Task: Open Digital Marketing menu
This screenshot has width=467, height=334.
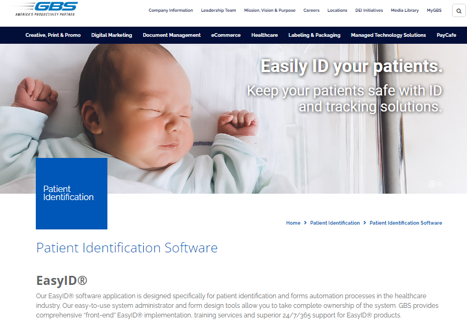Action: [112, 35]
